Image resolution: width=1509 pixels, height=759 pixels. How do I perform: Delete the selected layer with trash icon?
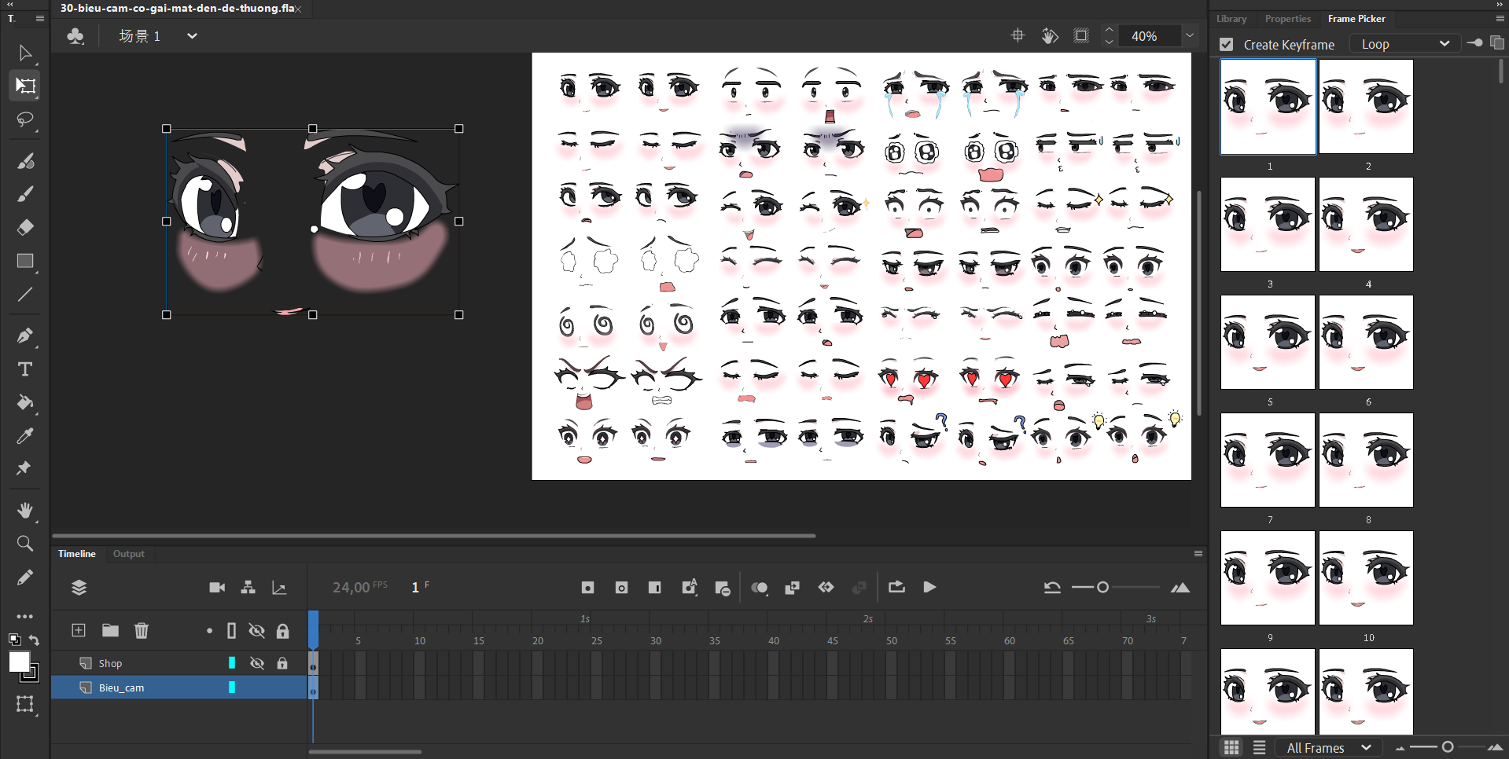142,630
